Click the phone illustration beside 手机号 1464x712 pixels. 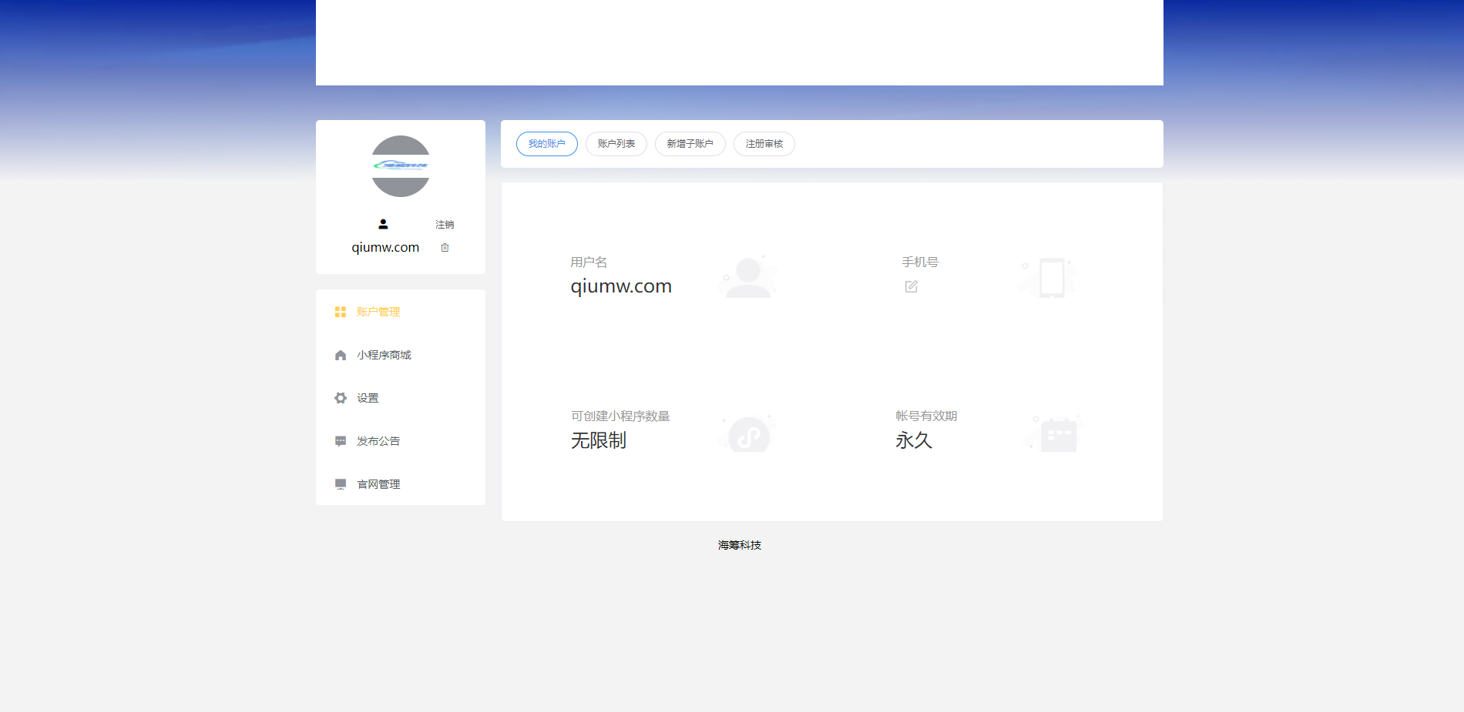[x=1051, y=278]
